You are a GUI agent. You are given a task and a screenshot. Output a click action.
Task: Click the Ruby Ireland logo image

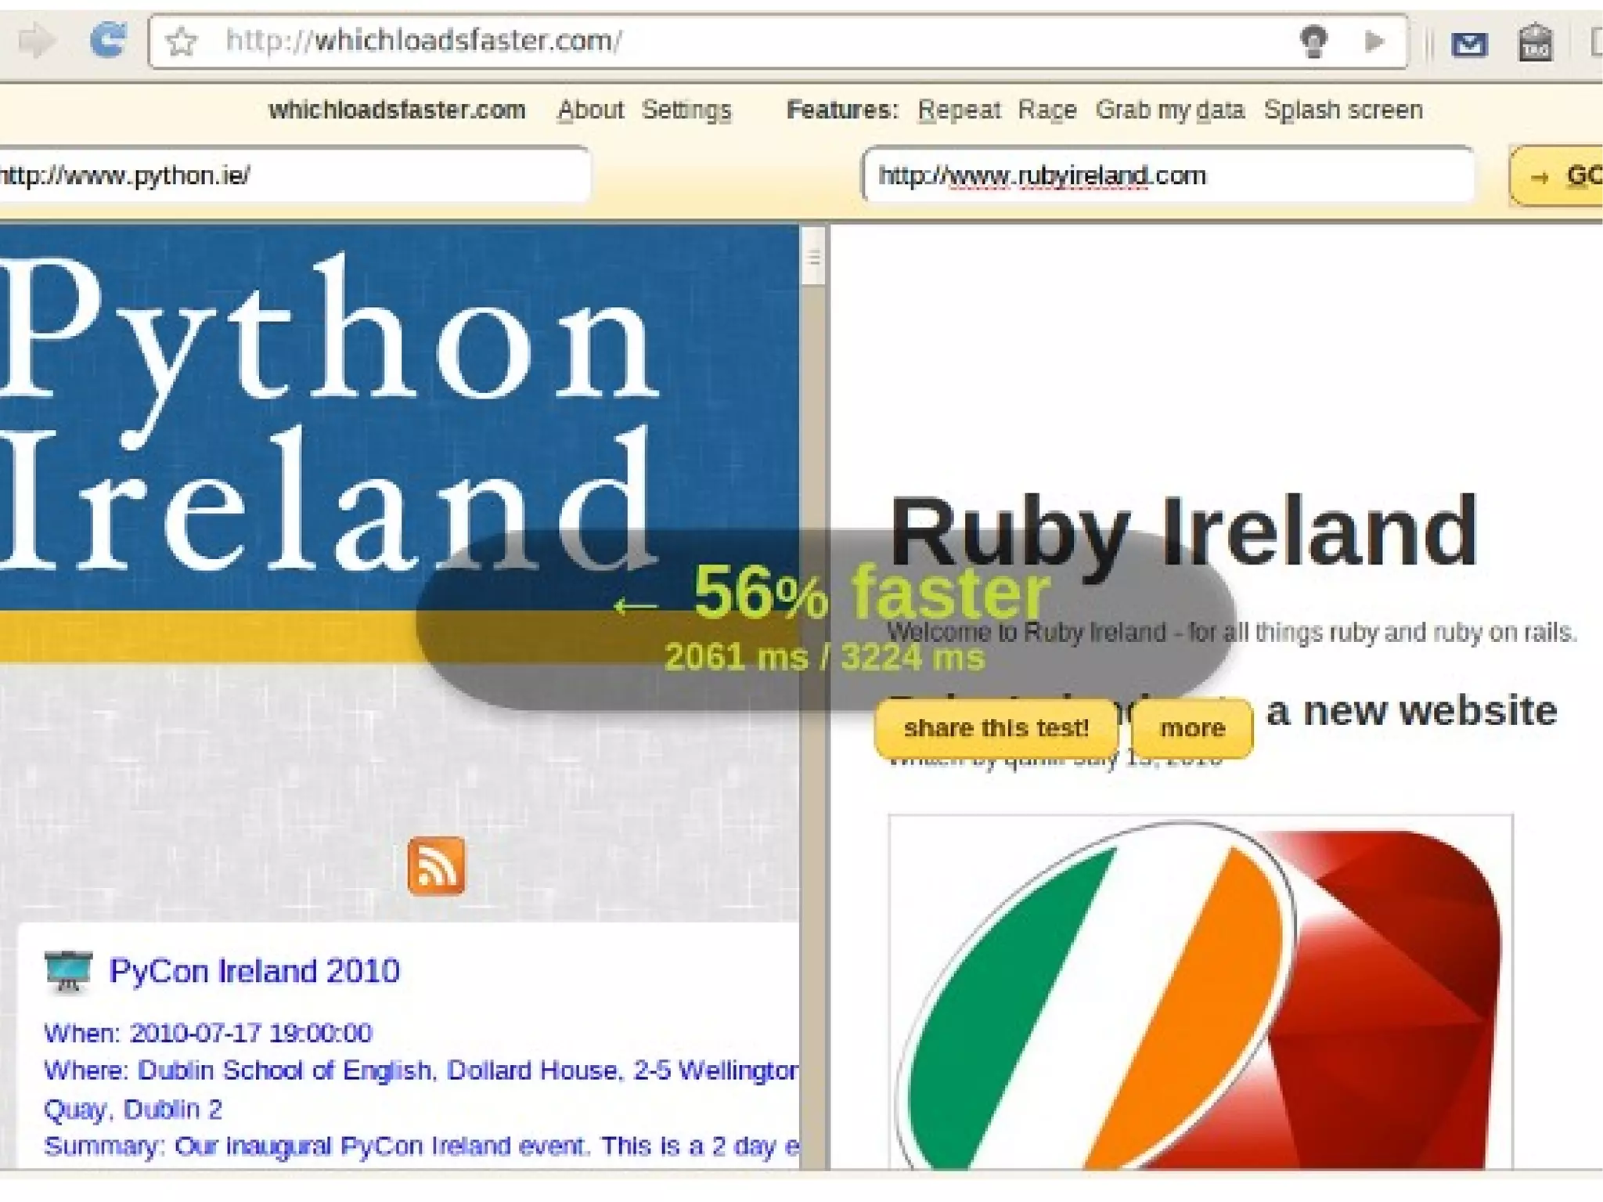coord(1200,993)
